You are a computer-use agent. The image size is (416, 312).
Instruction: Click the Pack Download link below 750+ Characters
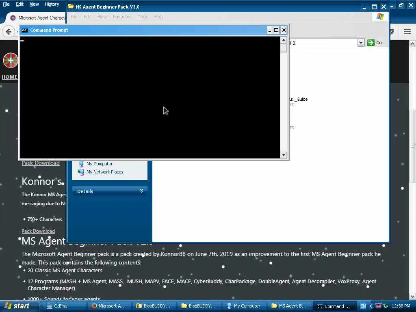(38, 231)
